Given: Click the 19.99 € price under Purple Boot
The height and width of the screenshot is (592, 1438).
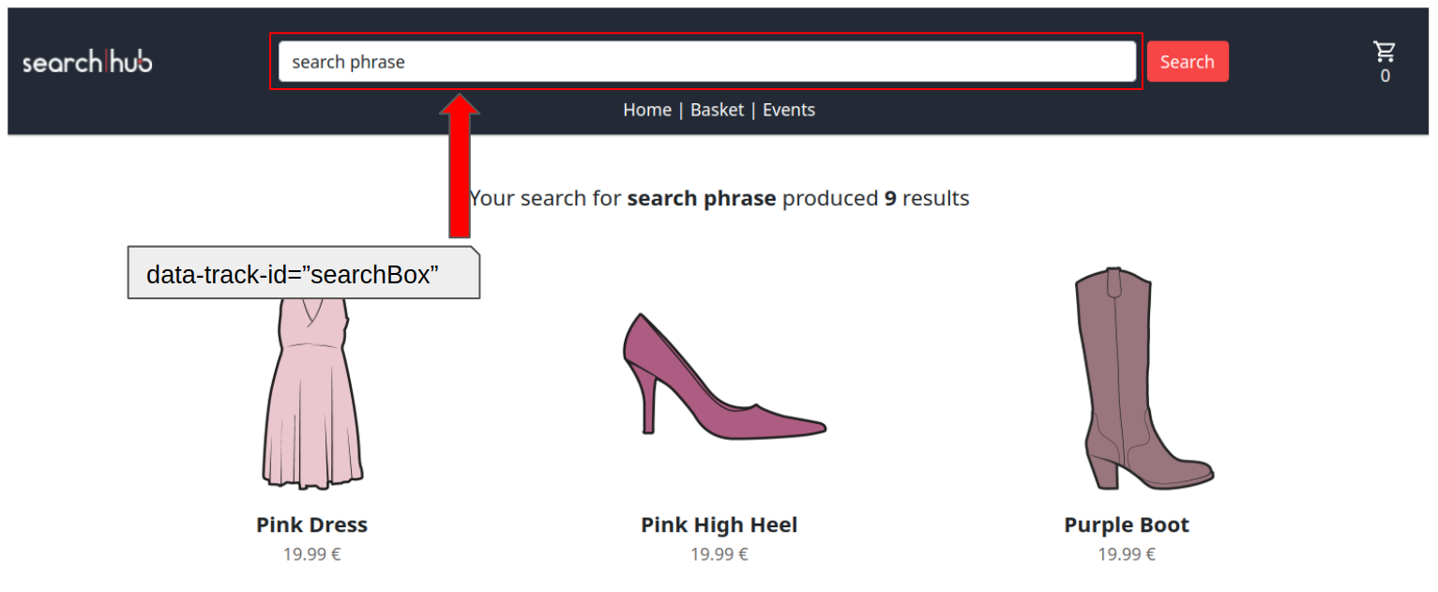Looking at the screenshot, I should pos(1127,554).
